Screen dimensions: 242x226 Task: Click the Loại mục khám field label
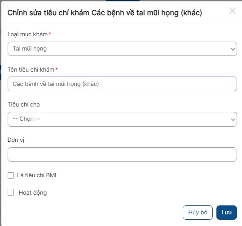(28, 34)
